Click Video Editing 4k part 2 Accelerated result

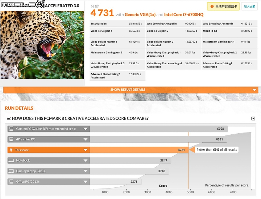click(x=173, y=43)
